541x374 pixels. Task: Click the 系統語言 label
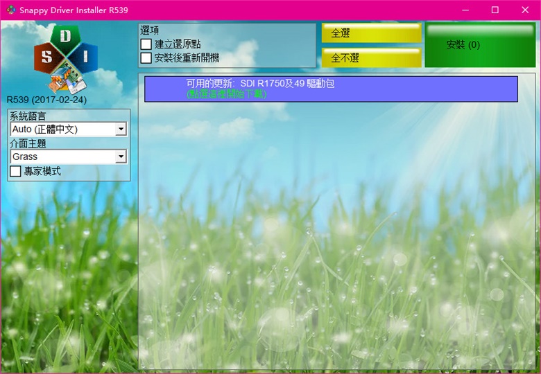click(x=28, y=116)
